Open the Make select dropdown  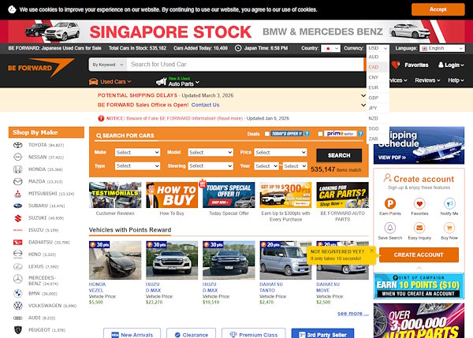point(137,152)
